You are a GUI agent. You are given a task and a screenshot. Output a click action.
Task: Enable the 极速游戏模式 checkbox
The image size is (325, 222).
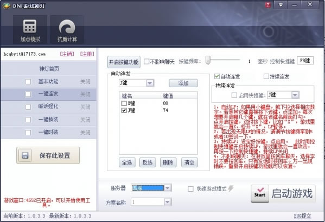pos(190,188)
